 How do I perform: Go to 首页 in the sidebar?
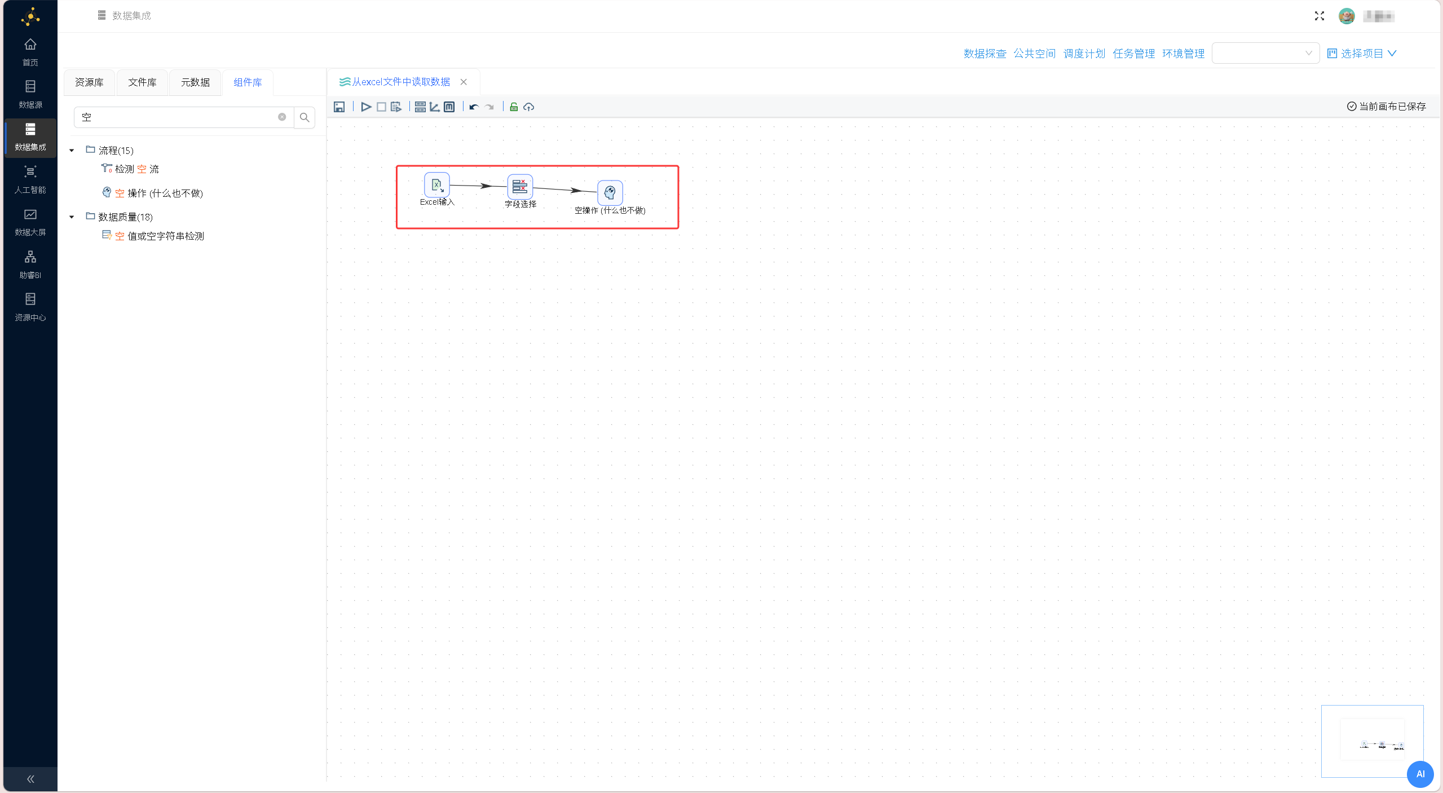coord(30,52)
